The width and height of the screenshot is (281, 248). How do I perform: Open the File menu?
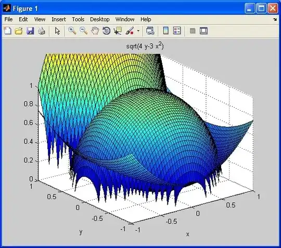click(8, 19)
